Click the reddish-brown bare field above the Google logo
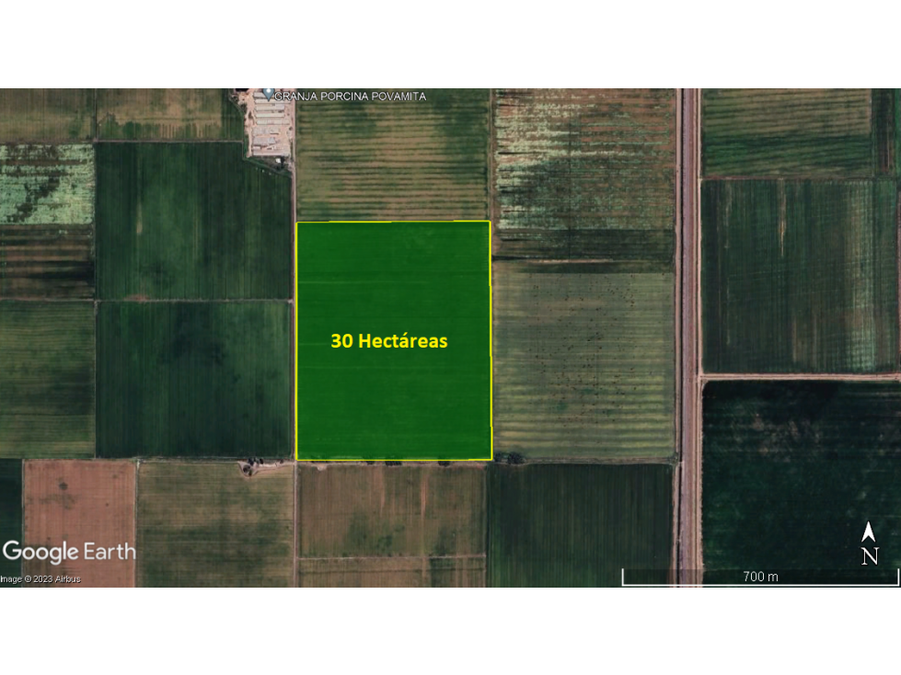Viewport: 901px width, 675px height. pyautogui.click(x=79, y=500)
